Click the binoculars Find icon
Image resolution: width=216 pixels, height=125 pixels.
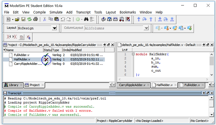coord(86,19)
